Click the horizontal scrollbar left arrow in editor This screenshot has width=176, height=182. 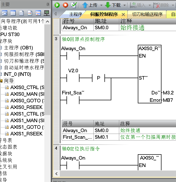56,174
